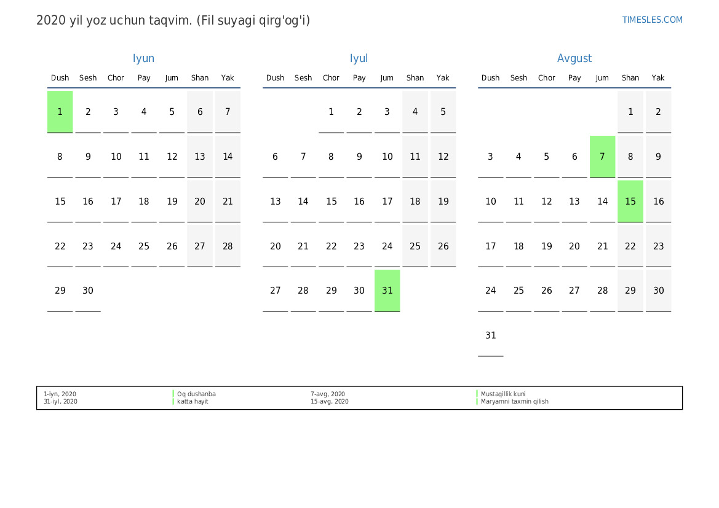Click the Oq dushanba legend label
This screenshot has height=508, width=719.
pyautogui.click(x=196, y=394)
